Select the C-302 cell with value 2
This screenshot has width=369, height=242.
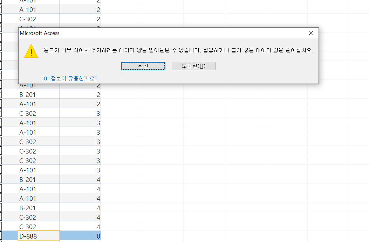coord(39,19)
